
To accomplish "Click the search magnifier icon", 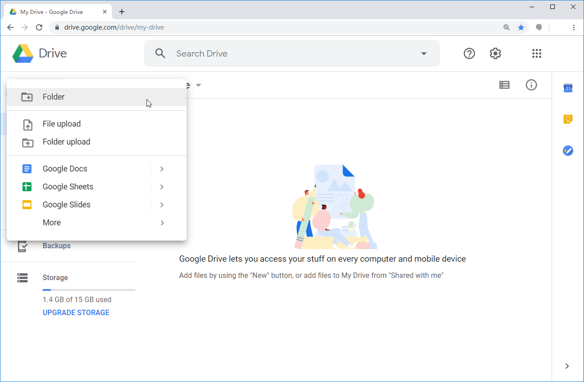I will [x=160, y=53].
